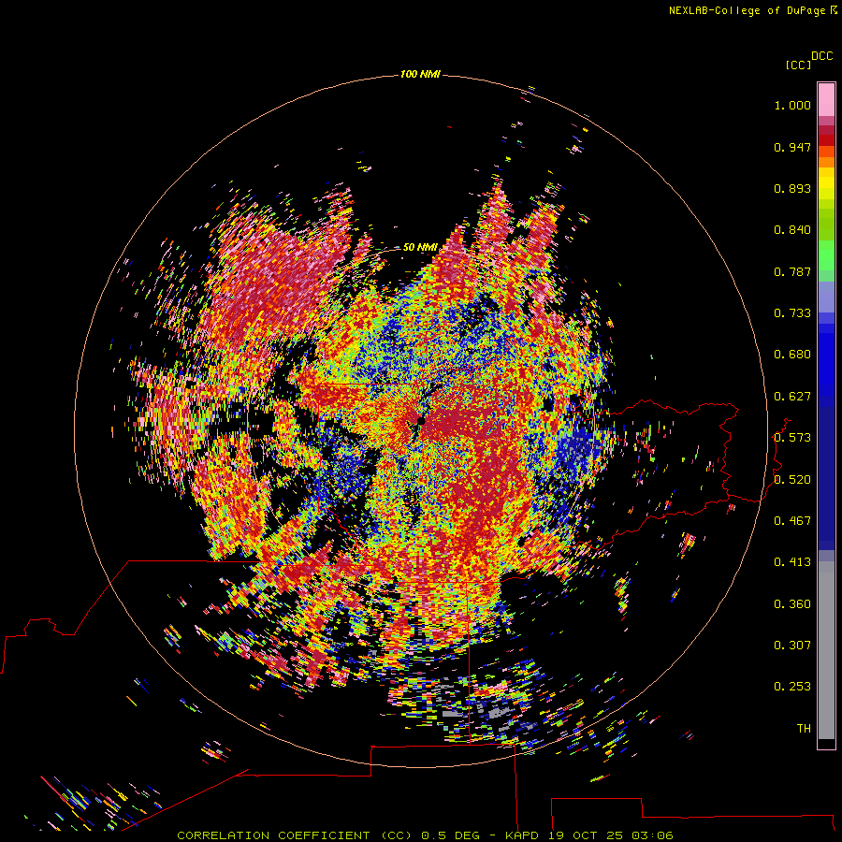This screenshot has height=842, width=842.
Task: Select the 0.360 legend value
Action: pyautogui.click(x=792, y=604)
